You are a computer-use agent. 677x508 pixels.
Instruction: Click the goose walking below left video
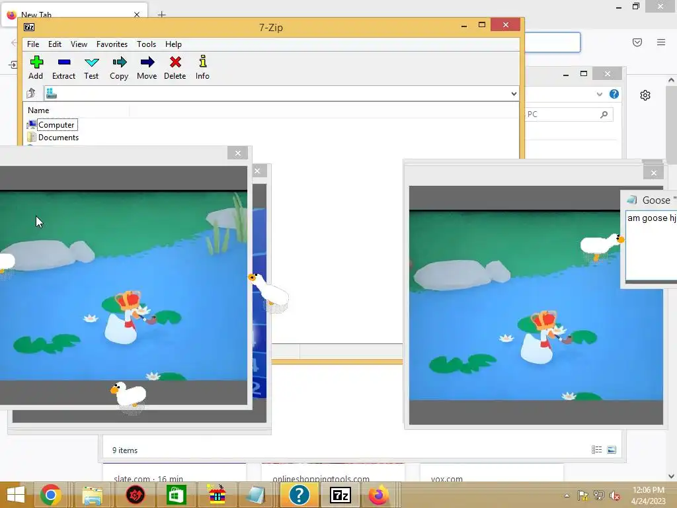[x=129, y=394]
